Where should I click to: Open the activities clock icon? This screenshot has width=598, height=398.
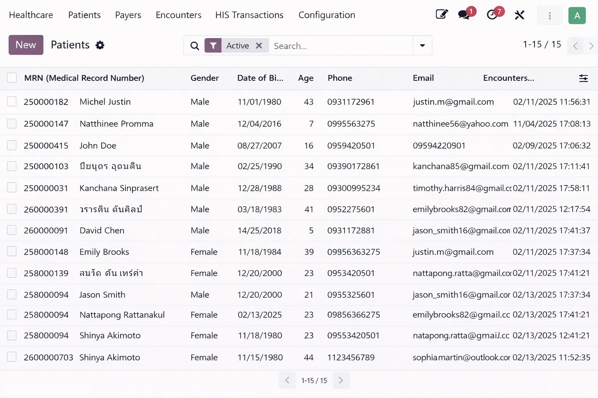click(492, 15)
